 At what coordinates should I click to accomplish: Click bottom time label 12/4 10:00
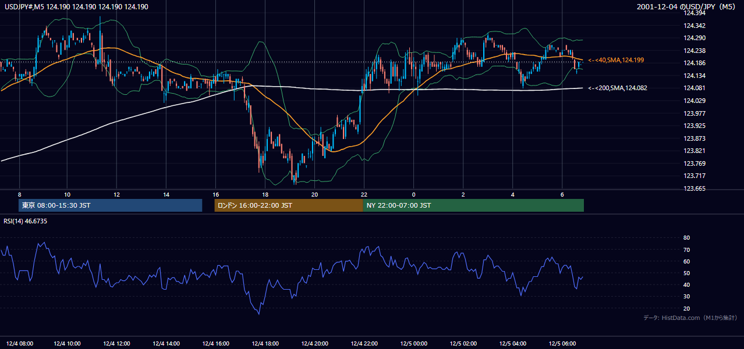tap(69, 344)
